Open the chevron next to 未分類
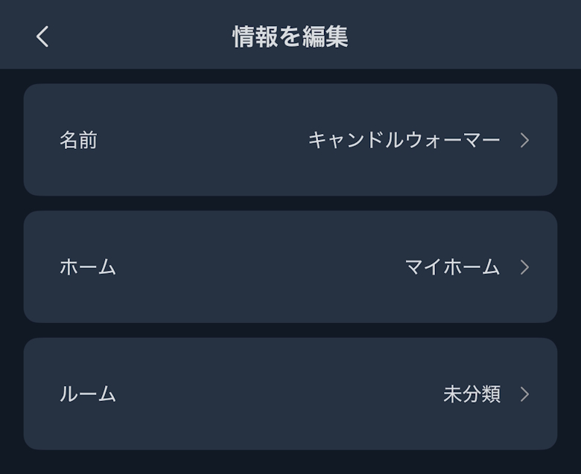581x474 pixels. (x=524, y=394)
